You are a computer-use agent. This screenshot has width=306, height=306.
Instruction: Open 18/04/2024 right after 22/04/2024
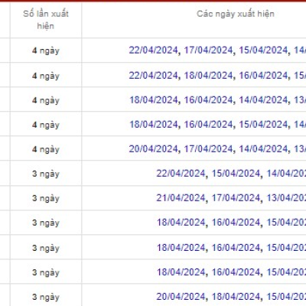pyautogui.click(x=209, y=76)
